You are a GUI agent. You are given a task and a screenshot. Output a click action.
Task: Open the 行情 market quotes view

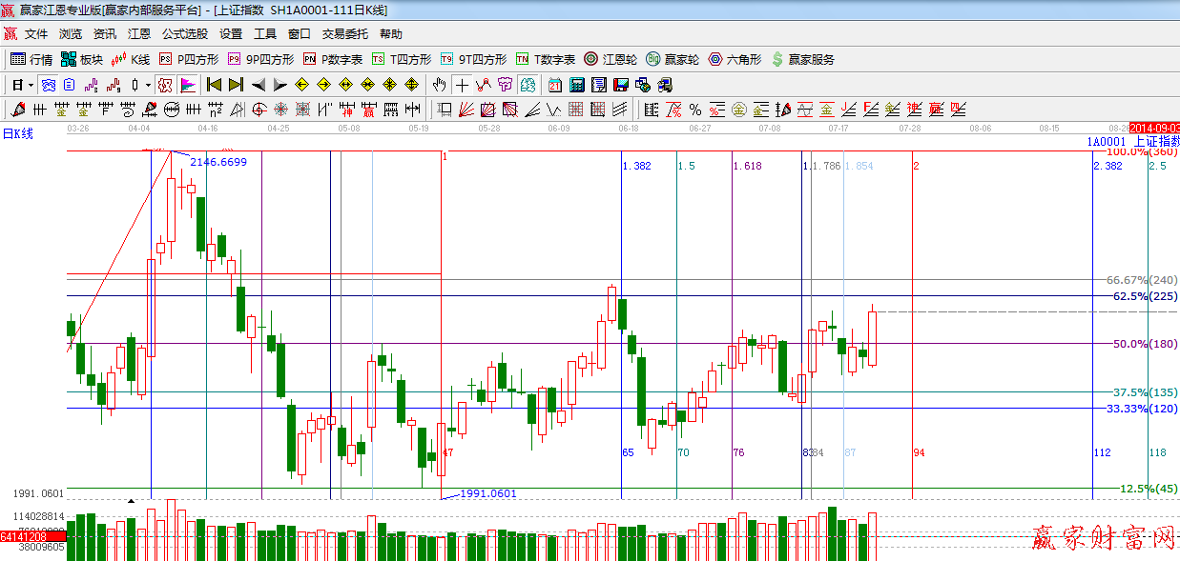(x=31, y=59)
